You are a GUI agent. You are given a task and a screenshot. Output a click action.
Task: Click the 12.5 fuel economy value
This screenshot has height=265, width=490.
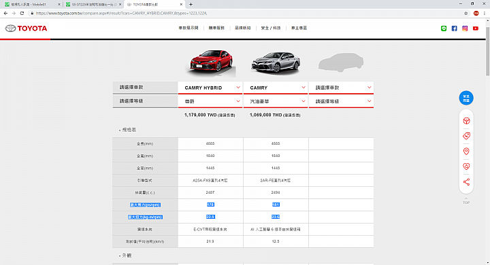click(x=276, y=242)
